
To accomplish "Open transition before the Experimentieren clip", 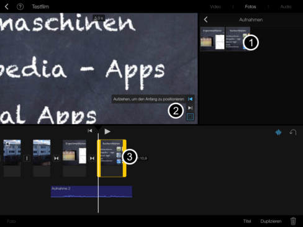I will [x=57, y=158].
